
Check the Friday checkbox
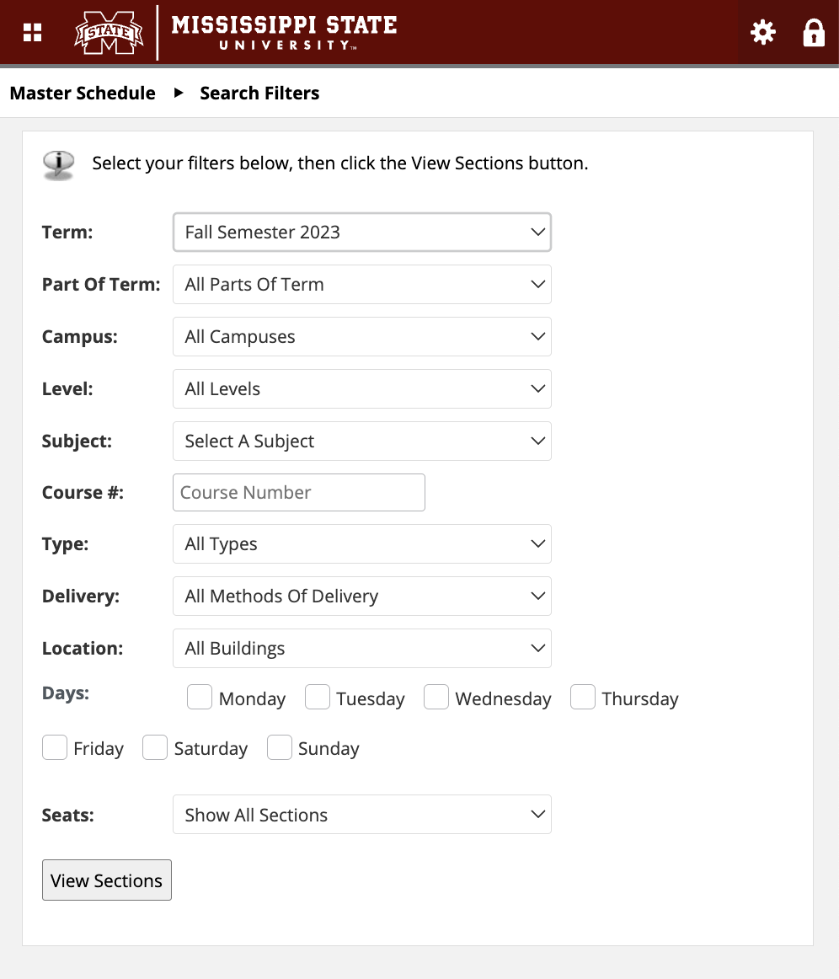(55, 747)
